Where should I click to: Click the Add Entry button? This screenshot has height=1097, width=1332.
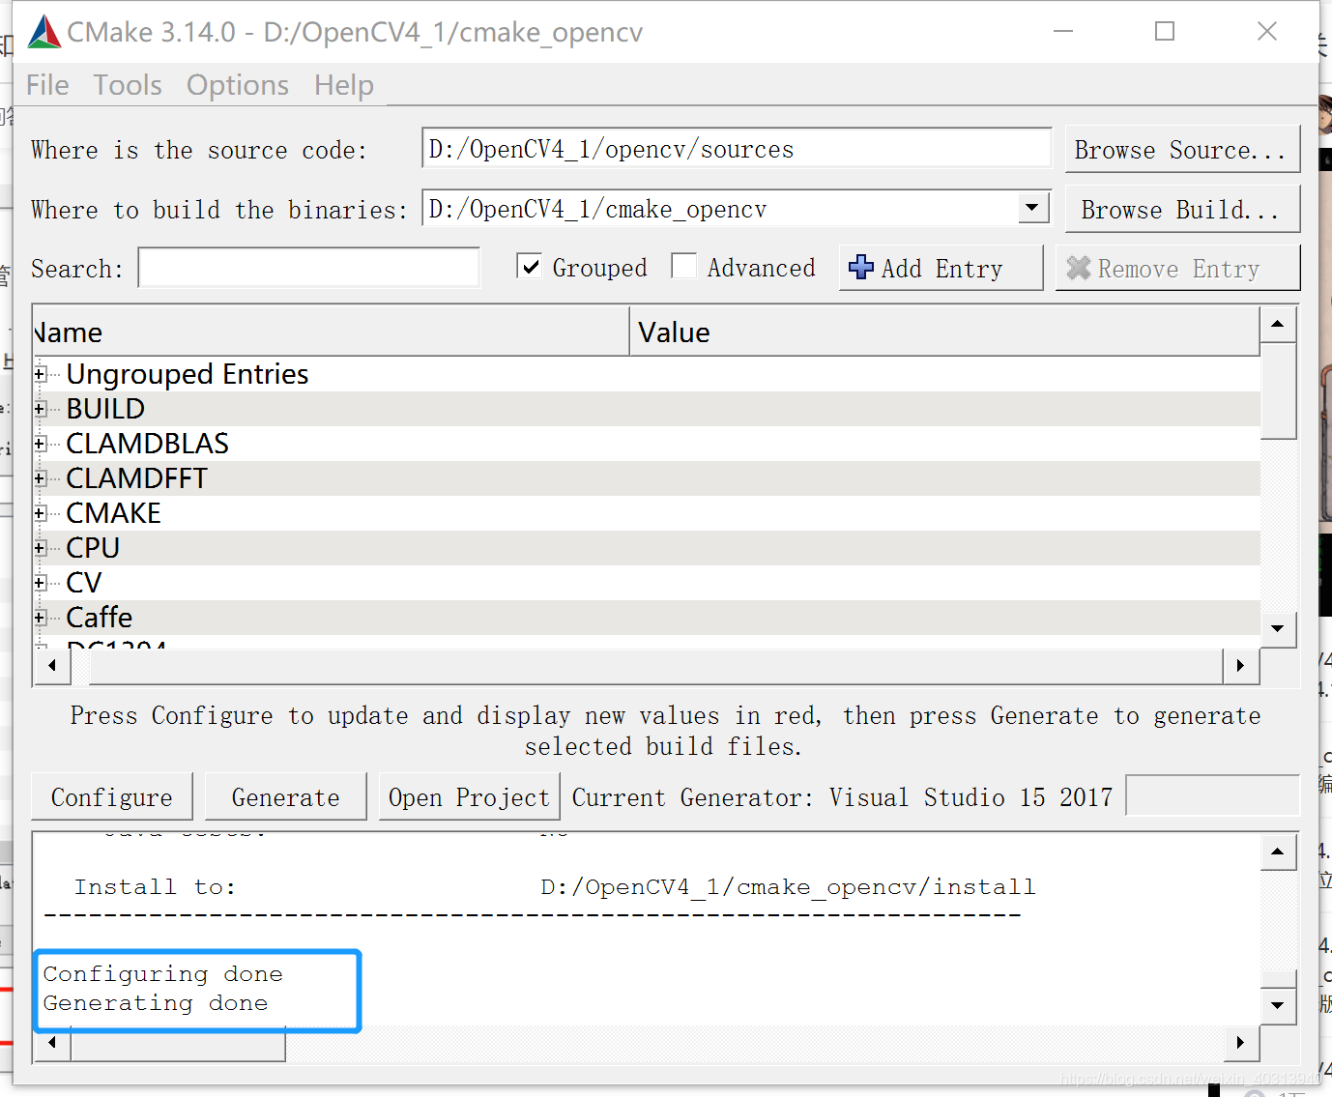tap(941, 268)
